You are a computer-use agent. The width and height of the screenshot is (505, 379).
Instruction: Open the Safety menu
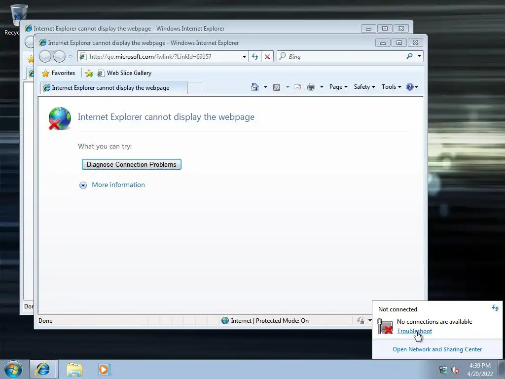364,87
